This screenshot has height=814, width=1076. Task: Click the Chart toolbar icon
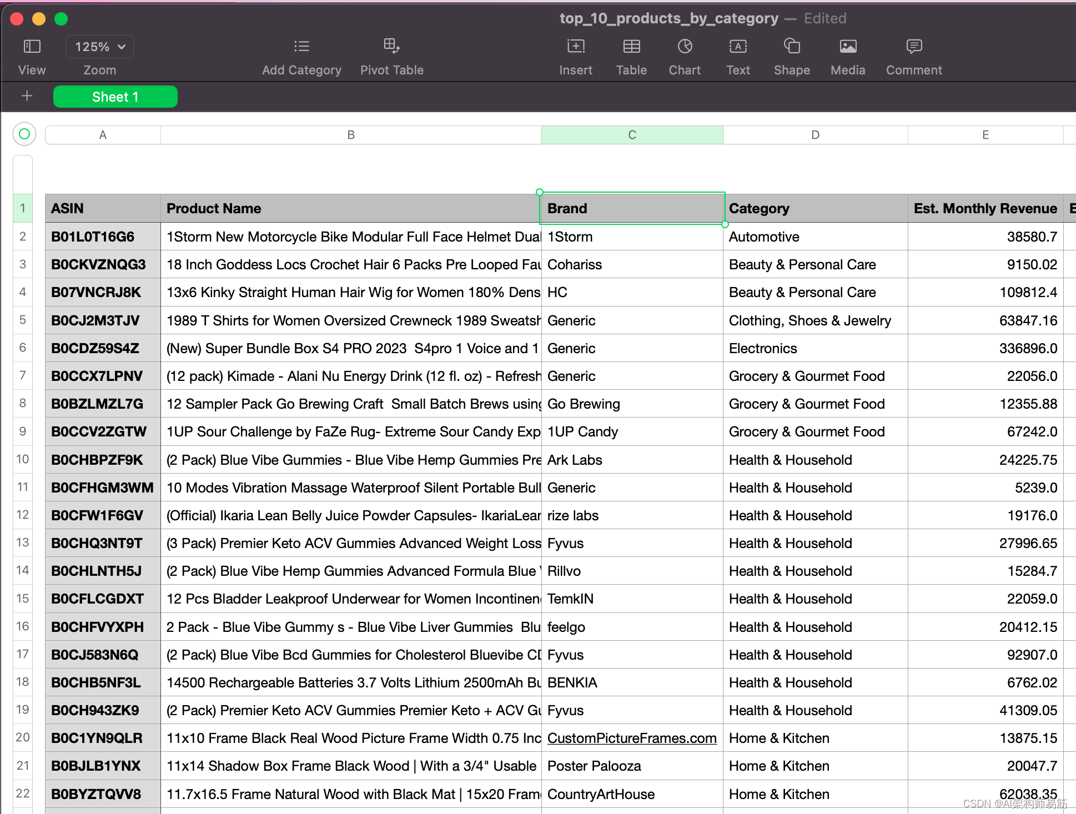tap(685, 46)
